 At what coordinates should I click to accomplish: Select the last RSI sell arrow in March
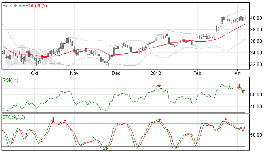[243, 90]
